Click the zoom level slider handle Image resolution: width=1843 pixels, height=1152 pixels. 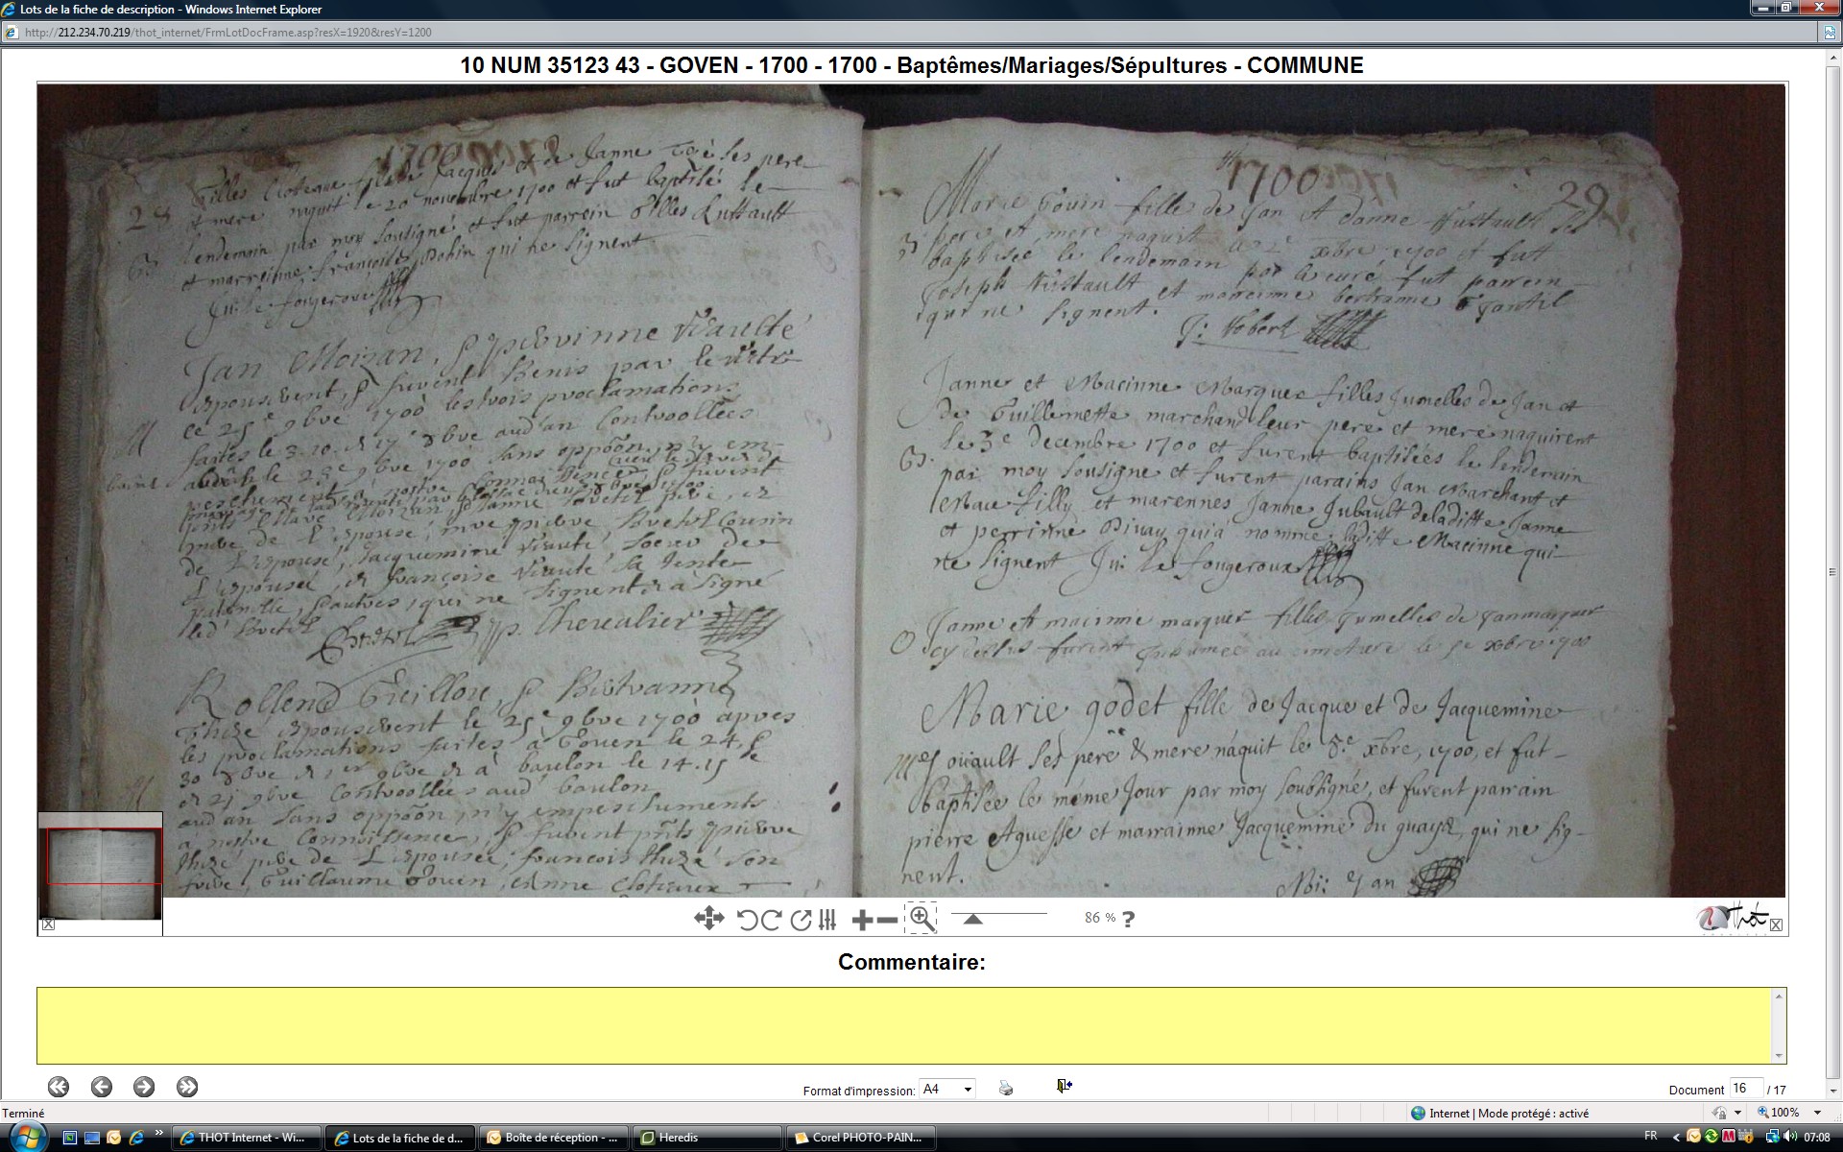tap(972, 920)
